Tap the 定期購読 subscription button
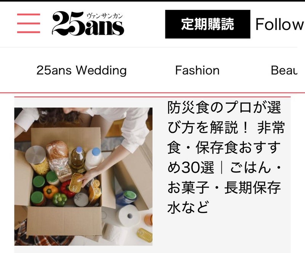The width and height of the screenshot is (305, 253). (x=207, y=24)
